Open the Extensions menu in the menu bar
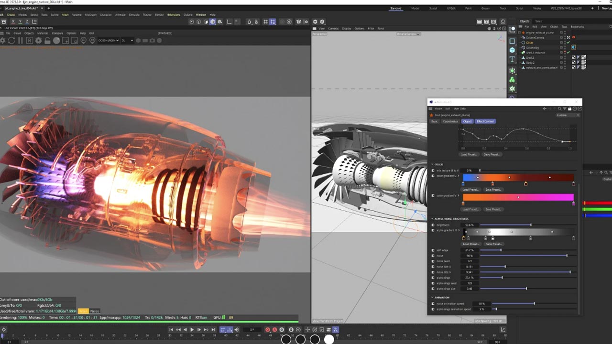The height and width of the screenshot is (344, 612). (174, 15)
